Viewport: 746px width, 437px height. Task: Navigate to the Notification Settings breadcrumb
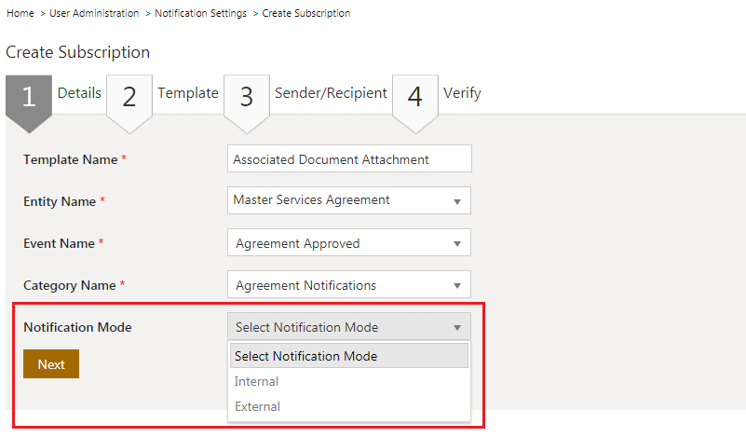pos(200,13)
